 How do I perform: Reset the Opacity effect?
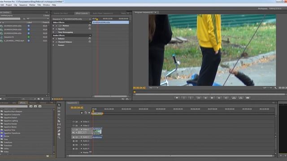pos(90,29)
